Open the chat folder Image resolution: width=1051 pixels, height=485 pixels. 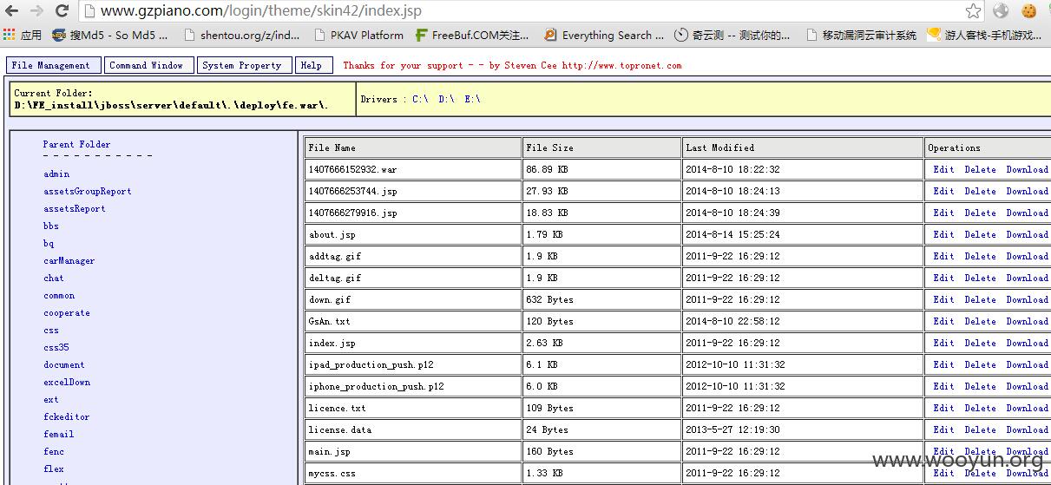pyautogui.click(x=54, y=279)
